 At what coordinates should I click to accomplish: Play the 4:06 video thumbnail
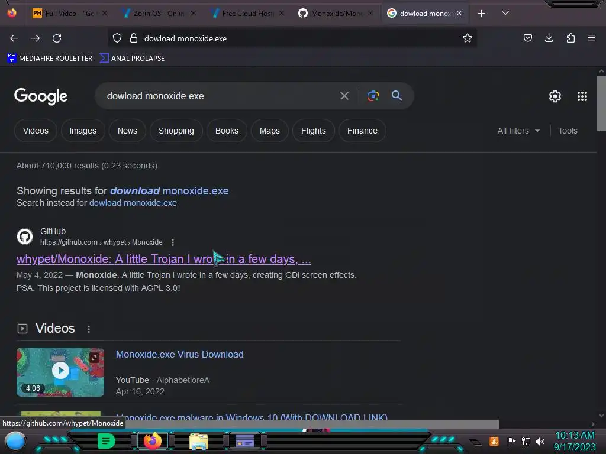tap(60, 372)
